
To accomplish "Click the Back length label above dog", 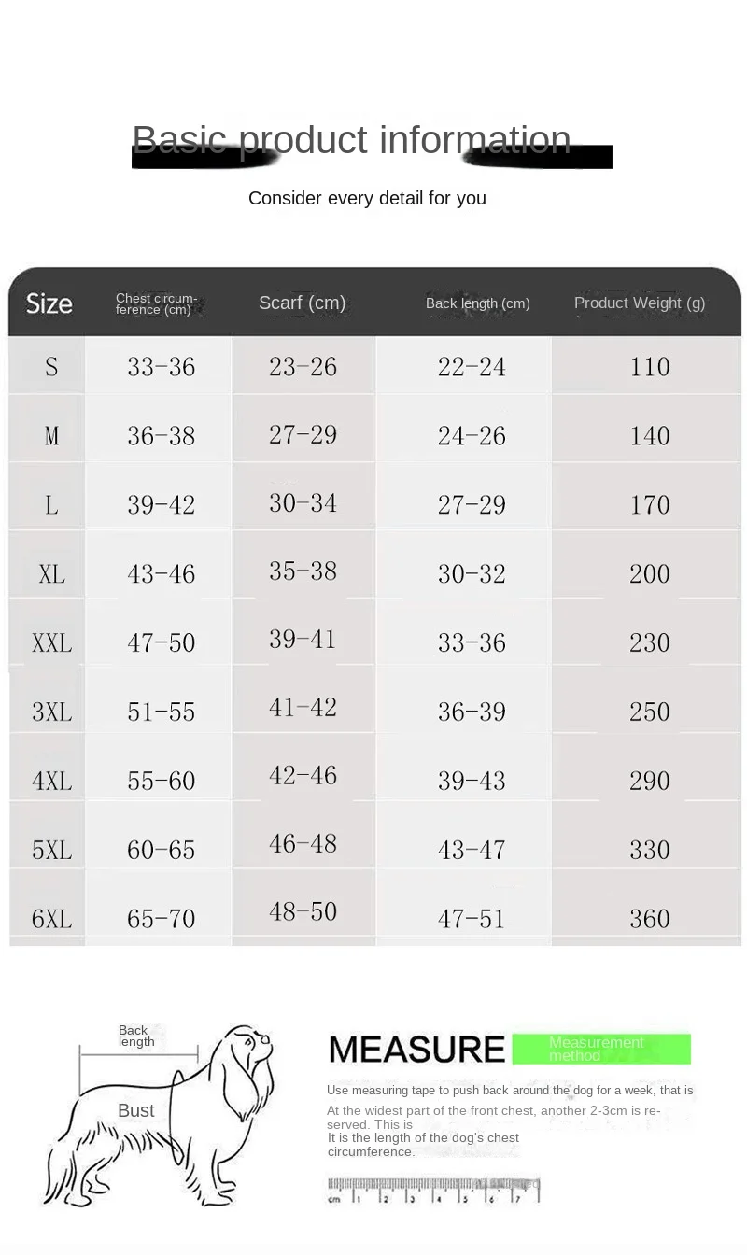I will 136,1036.
